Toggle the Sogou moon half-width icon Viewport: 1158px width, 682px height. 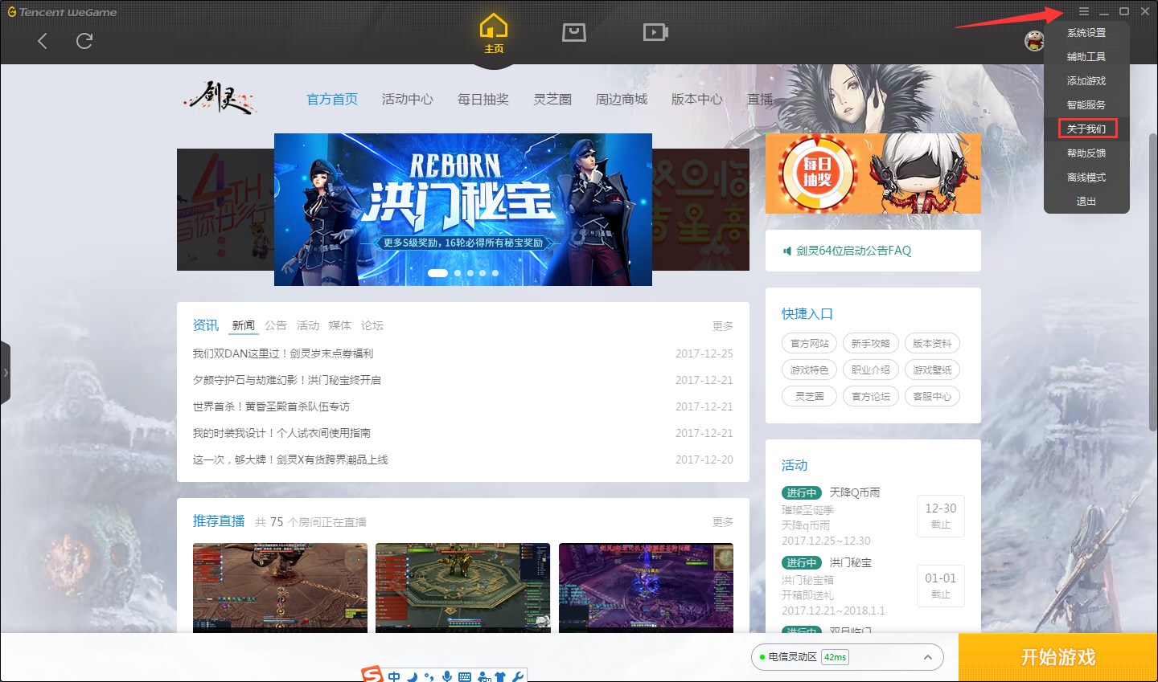(x=412, y=676)
